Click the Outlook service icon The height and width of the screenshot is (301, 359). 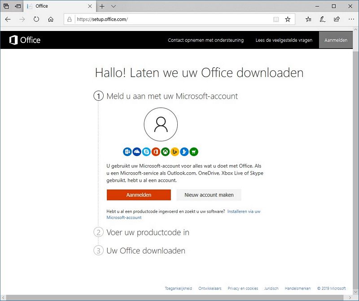(x=127, y=152)
